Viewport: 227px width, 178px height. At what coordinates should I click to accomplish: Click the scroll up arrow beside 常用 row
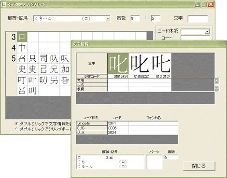[217, 81]
